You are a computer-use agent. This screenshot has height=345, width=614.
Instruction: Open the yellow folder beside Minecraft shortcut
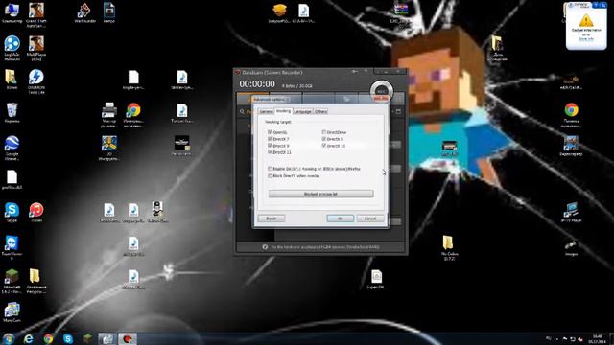[x=36, y=281]
